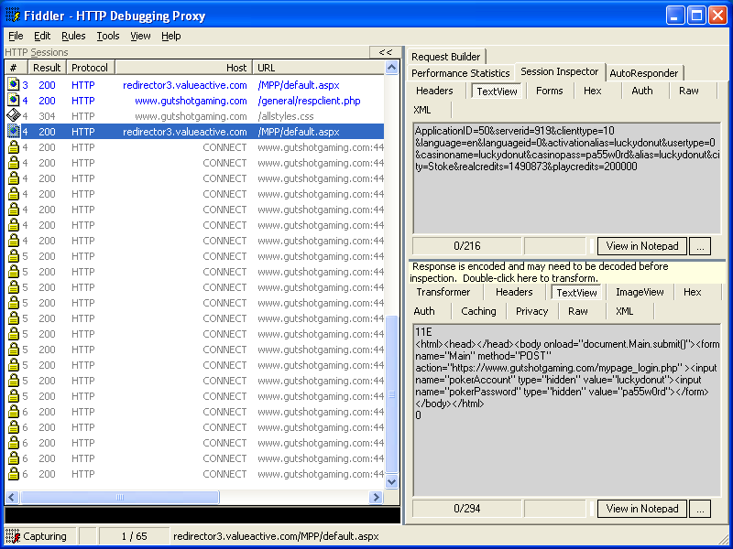Screen dimensions: 733x549
Task: Open the Privacy tab
Action: [531, 311]
